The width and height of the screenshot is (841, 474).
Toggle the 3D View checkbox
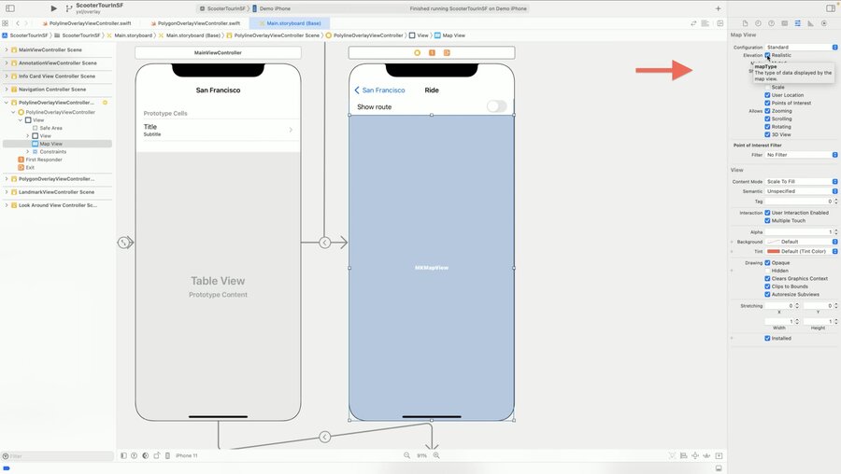point(767,134)
